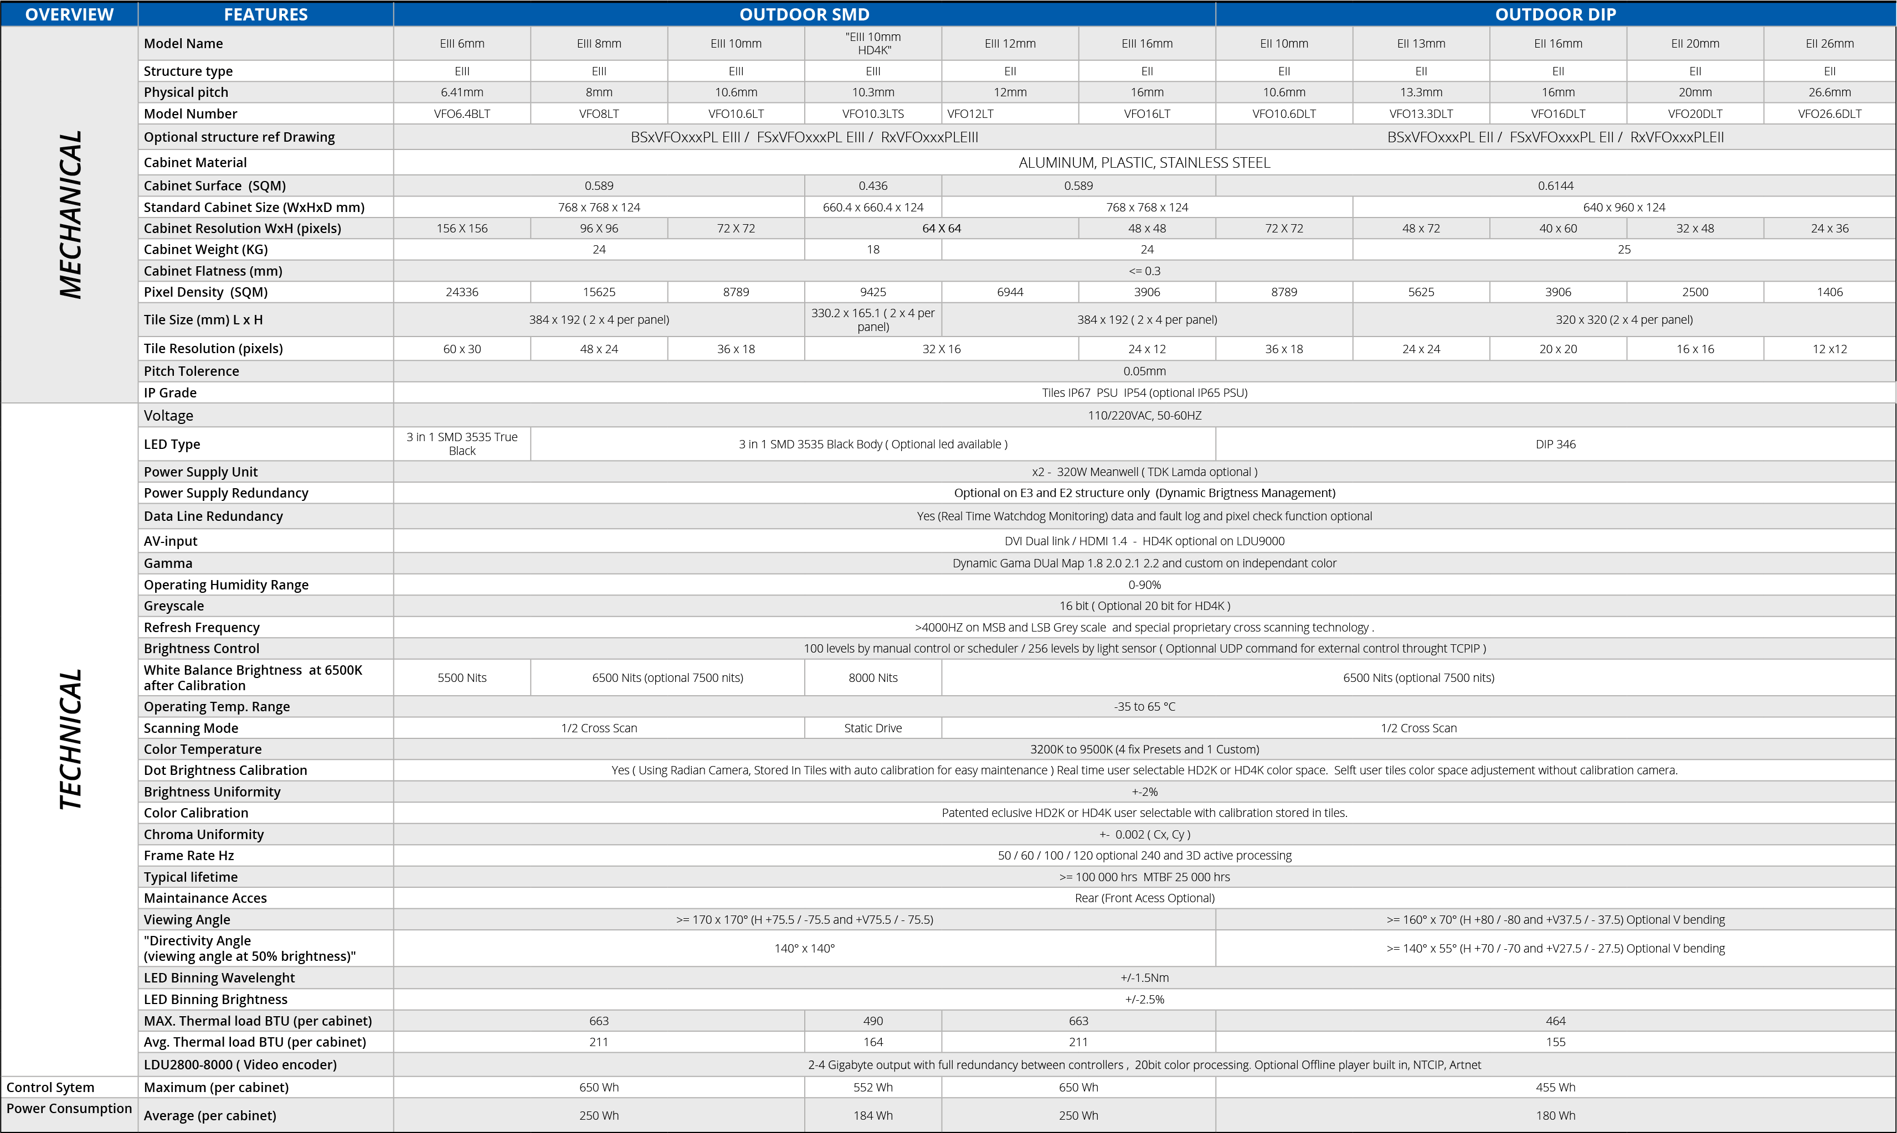Screen dimensions: 1897x1133
Task: Click the Data Line Redundancy label
Action: coord(213,516)
